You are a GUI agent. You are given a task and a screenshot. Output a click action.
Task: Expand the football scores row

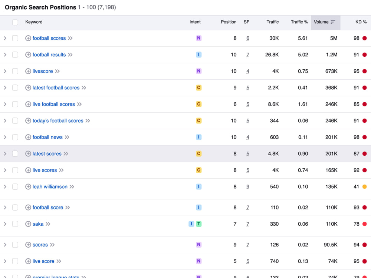[x=5, y=38]
